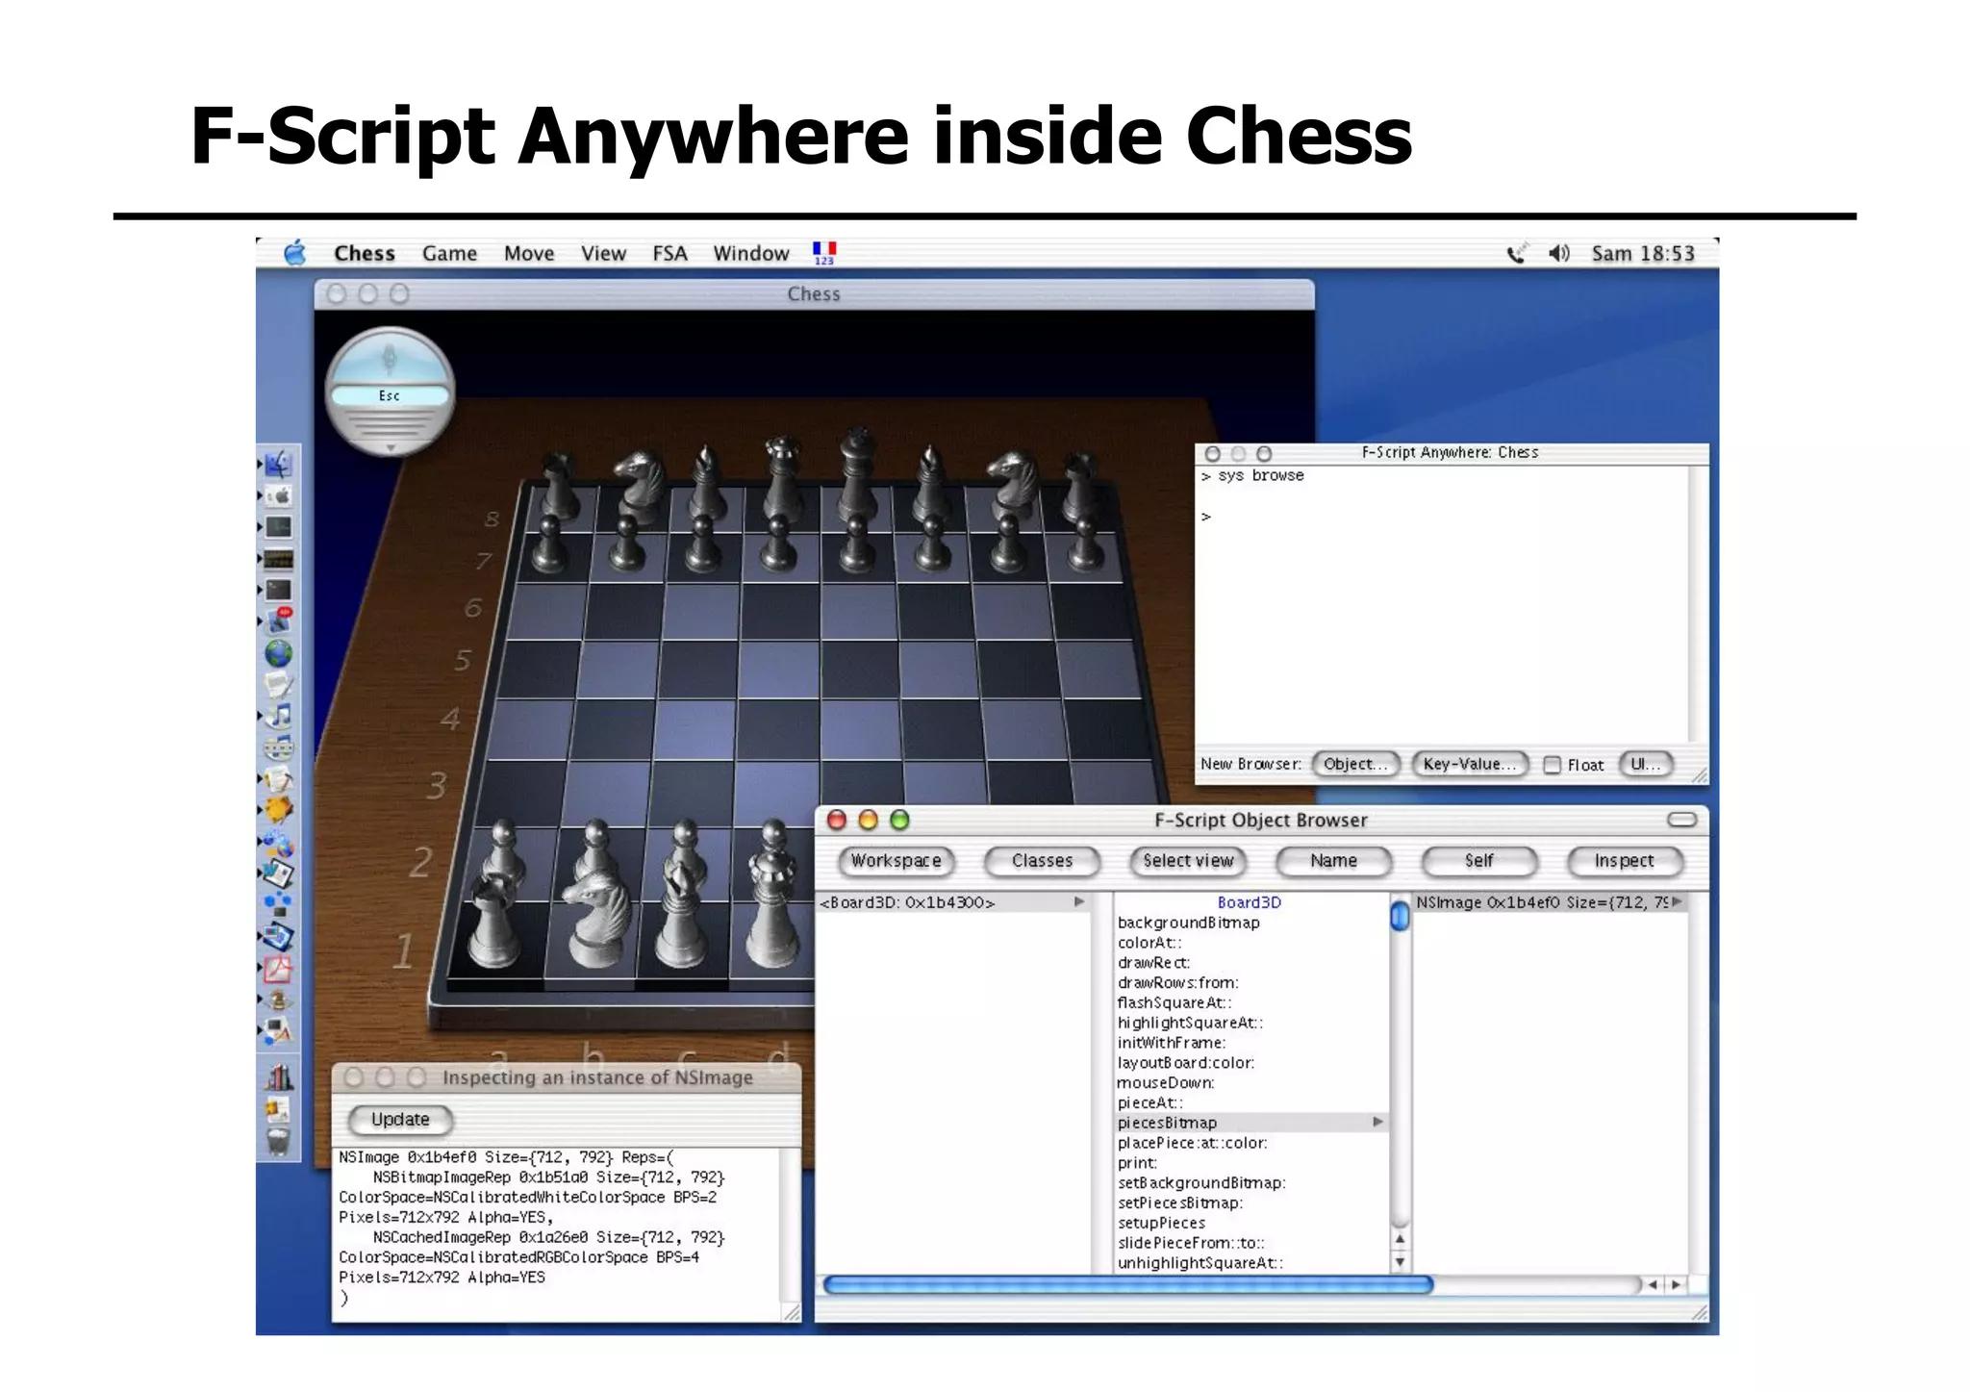Open System Preferences in the Dock

pyautogui.click(x=278, y=496)
